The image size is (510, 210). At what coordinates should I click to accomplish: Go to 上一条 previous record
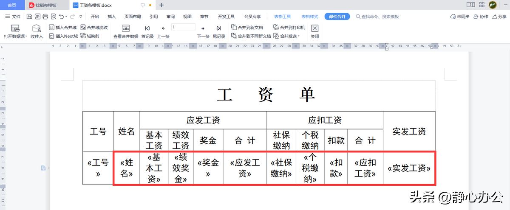[163, 32]
